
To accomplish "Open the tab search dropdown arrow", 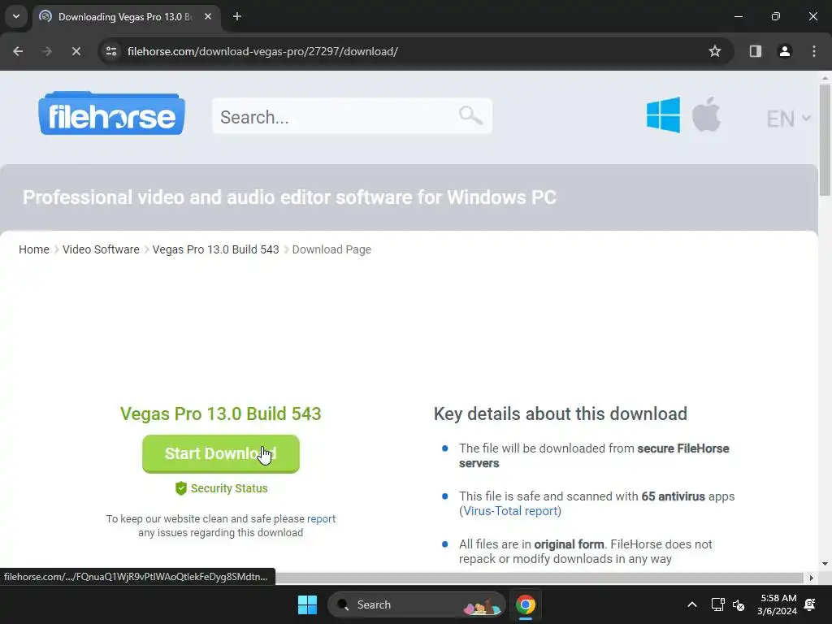I will 16,16.
